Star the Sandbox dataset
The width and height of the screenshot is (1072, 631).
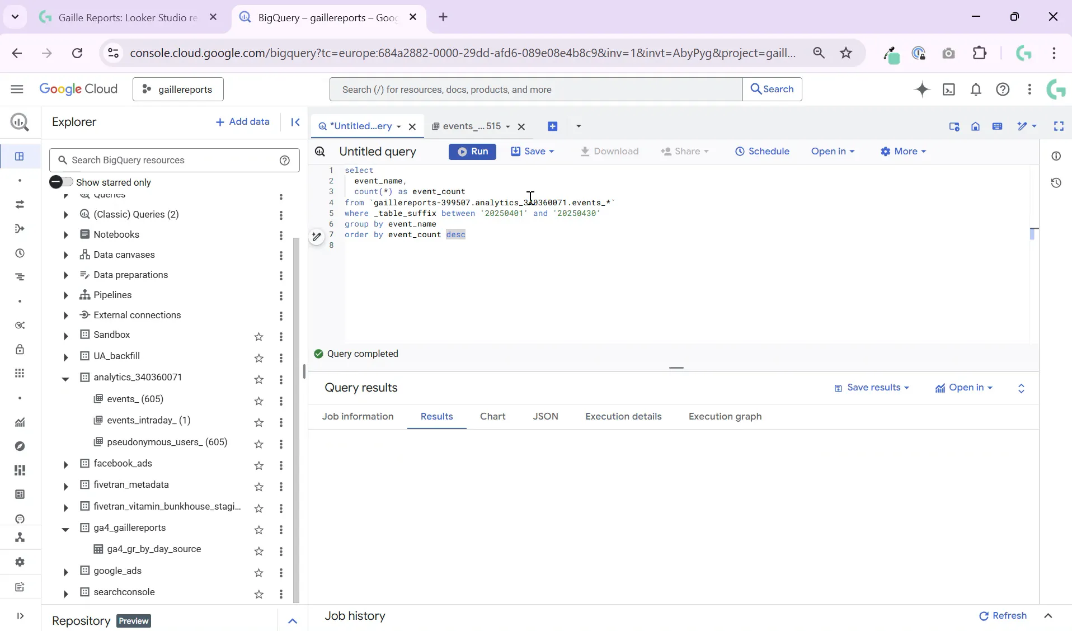click(258, 337)
